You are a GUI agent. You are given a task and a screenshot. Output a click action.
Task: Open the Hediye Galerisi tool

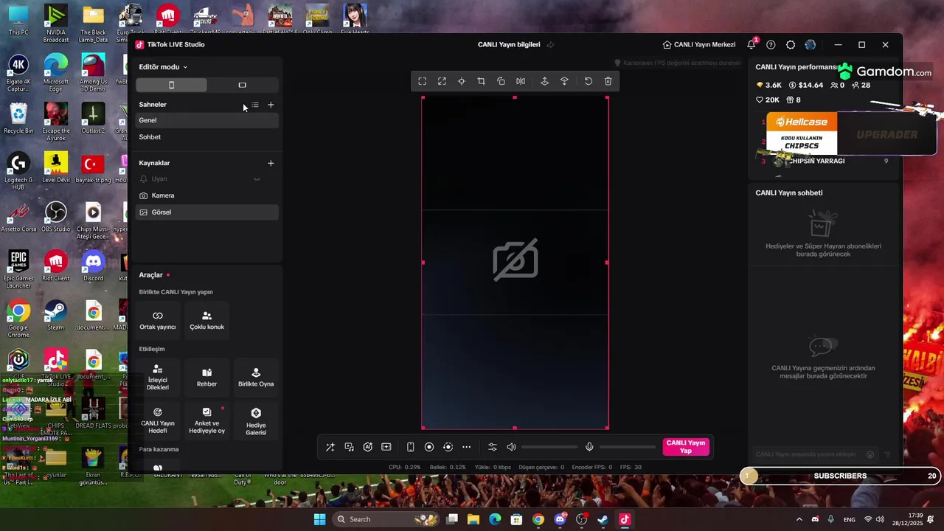pos(256,420)
